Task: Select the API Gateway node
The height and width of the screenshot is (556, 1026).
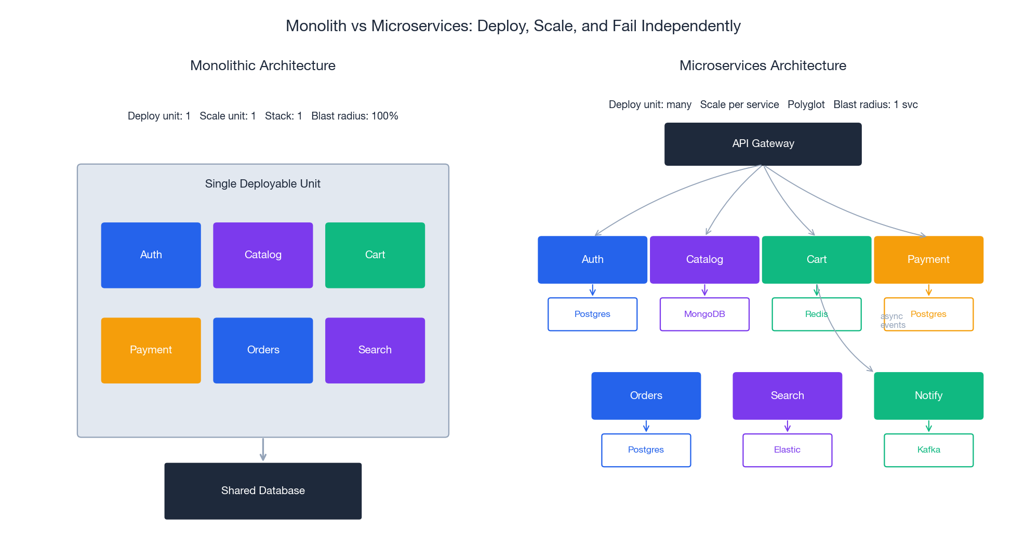Action: pyautogui.click(x=763, y=143)
